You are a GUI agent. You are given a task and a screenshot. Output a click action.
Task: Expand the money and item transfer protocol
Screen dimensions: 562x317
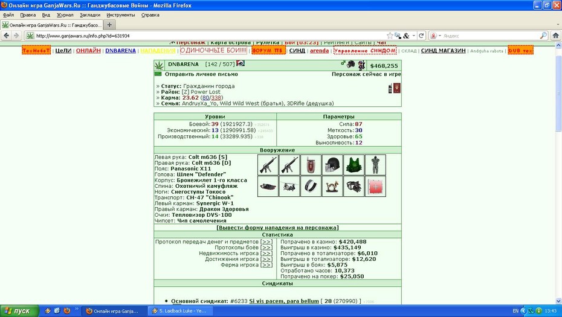[266, 242]
